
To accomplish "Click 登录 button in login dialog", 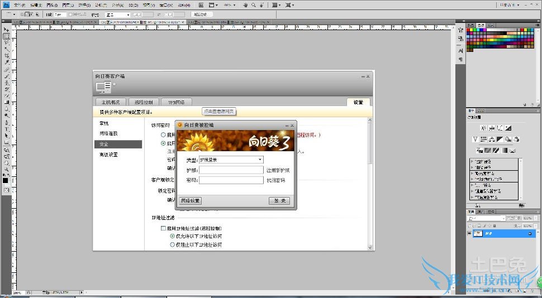I will (x=279, y=201).
